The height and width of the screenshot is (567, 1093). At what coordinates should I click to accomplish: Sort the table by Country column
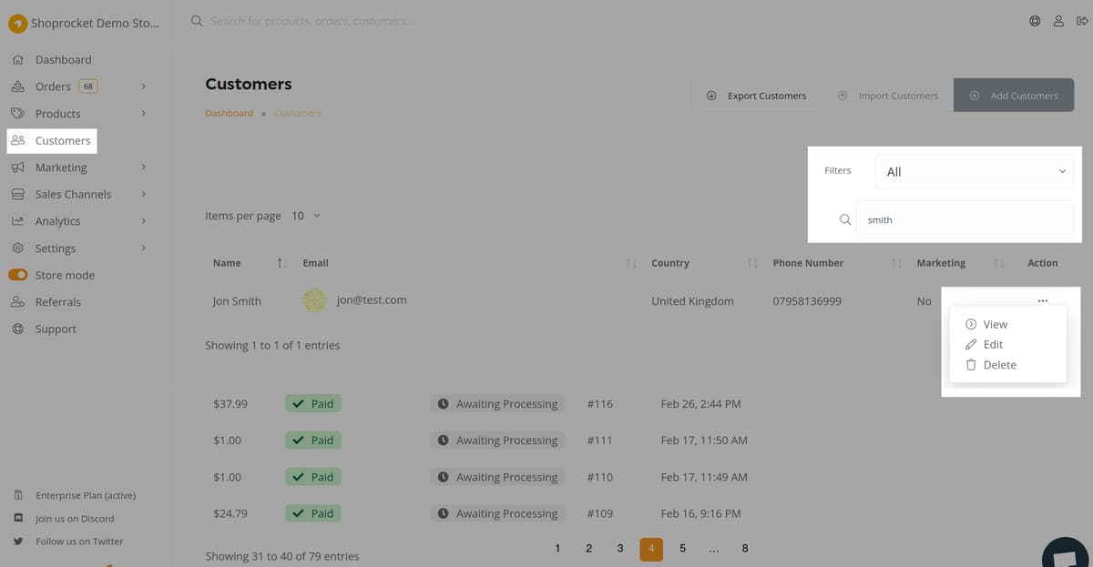coord(751,263)
